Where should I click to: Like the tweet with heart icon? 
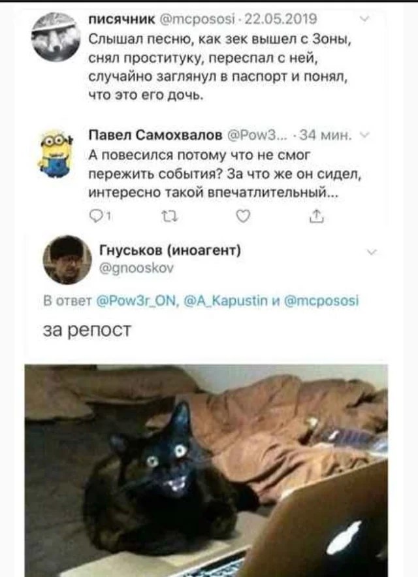[x=243, y=216]
